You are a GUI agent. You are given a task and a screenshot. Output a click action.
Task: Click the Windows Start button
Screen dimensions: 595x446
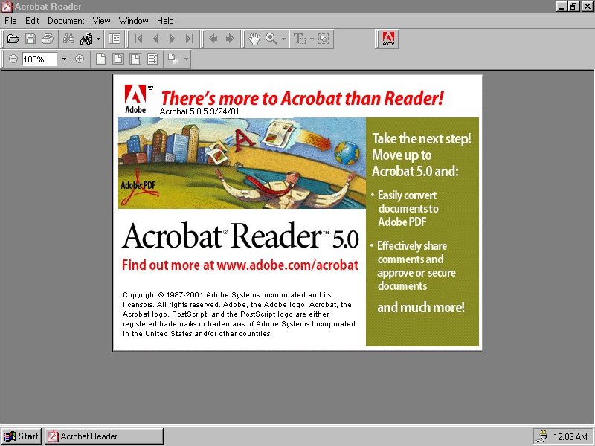(22, 436)
